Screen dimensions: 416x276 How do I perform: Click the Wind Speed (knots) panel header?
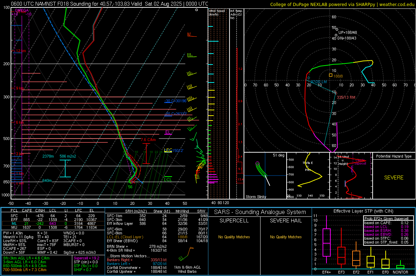(x=217, y=12)
